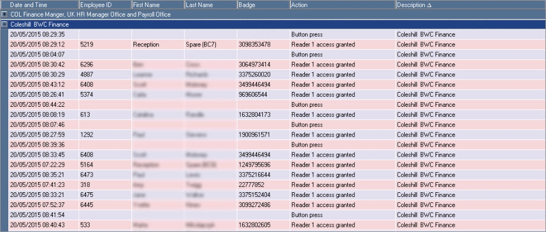This screenshot has height=232, width=546.
Task: Toggle Description column sort order arrow
Action: [x=429, y=5]
